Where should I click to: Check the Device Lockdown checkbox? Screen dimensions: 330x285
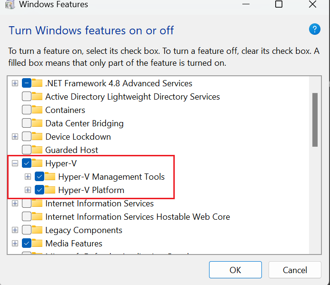pyautogui.click(x=27, y=137)
